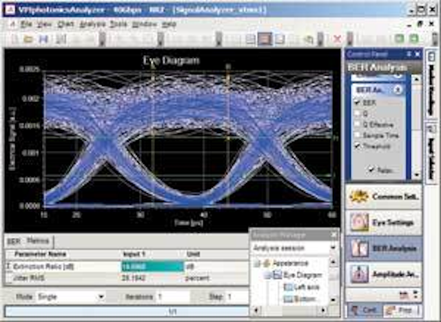Viewport: 441px width, 322px height.
Task: Enable the Sample Time checkbox
Action: click(358, 135)
